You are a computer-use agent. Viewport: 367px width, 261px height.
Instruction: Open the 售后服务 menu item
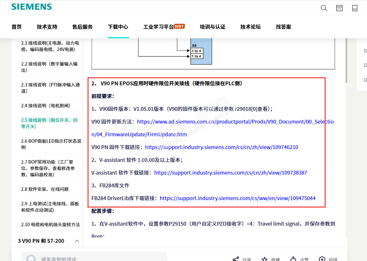click(83, 27)
